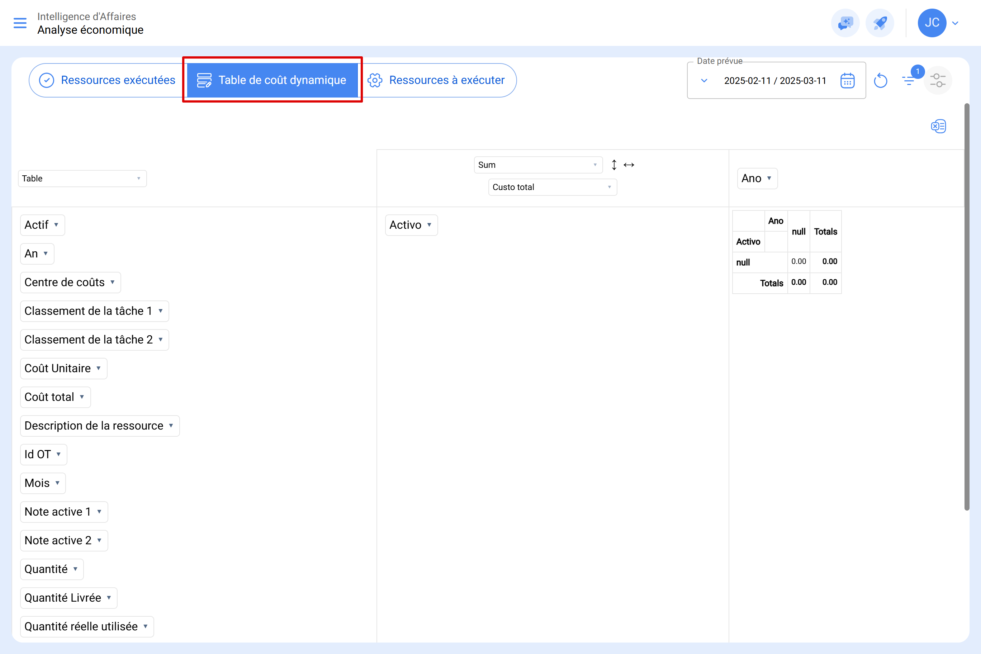Export the table to Excel

[x=938, y=126]
